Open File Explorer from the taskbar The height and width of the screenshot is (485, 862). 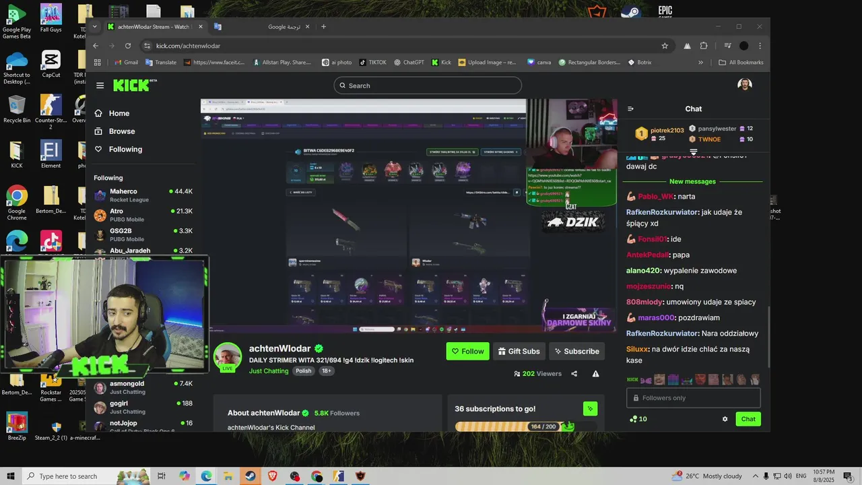[228, 476]
